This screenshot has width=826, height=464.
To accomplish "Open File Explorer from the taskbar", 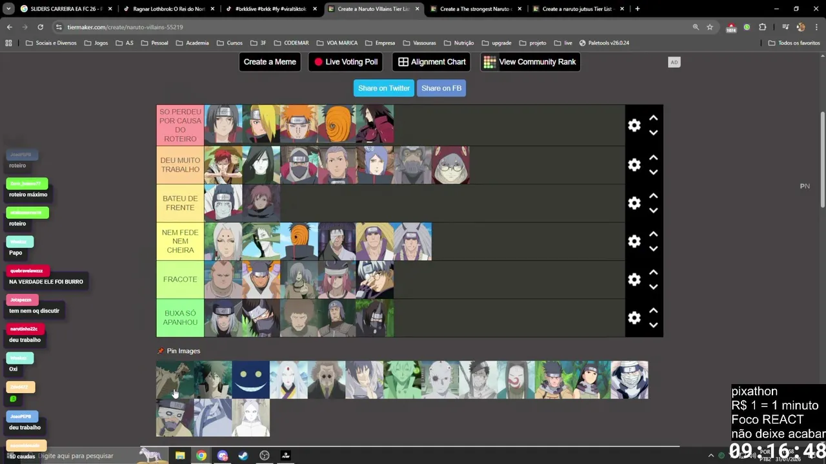I will point(180,456).
